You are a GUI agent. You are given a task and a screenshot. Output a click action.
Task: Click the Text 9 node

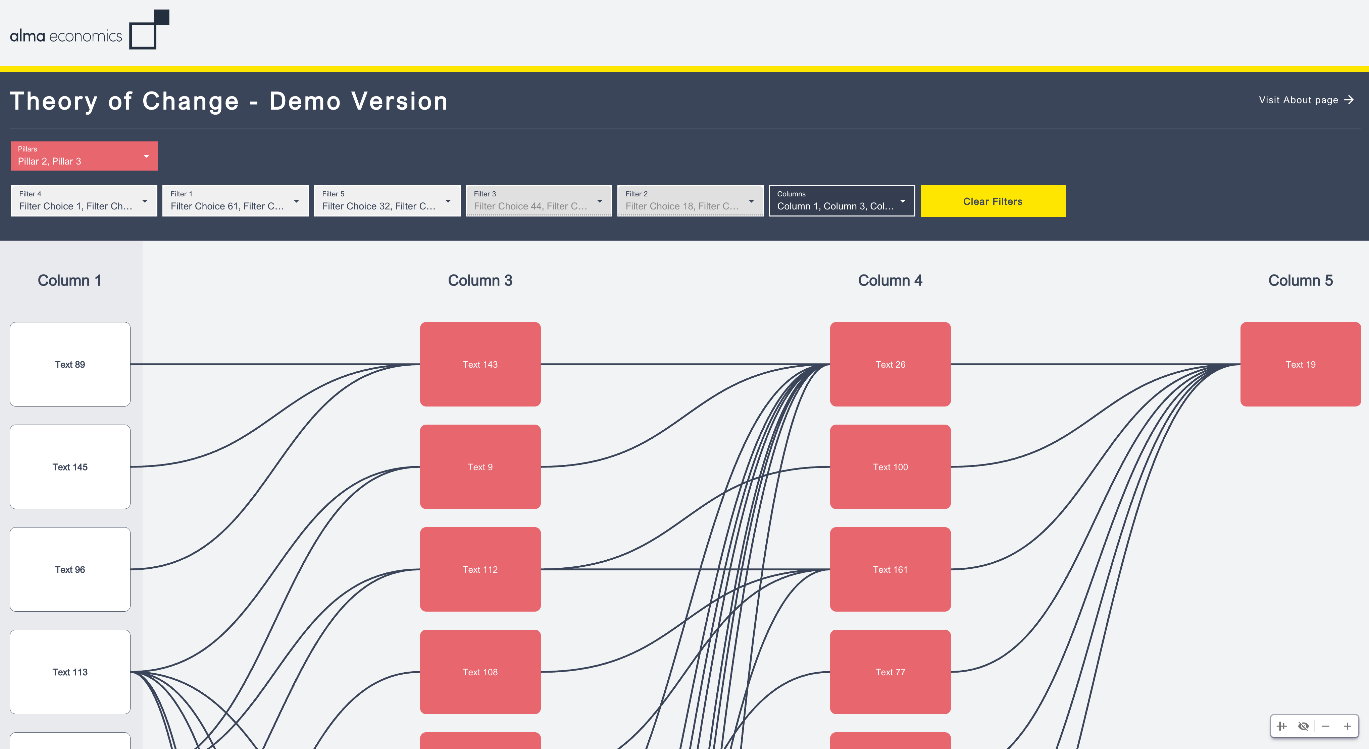tap(480, 466)
